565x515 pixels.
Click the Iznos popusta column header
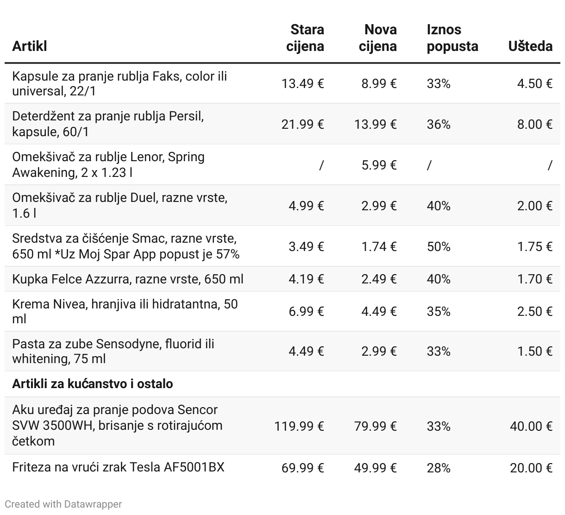[x=452, y=38]
